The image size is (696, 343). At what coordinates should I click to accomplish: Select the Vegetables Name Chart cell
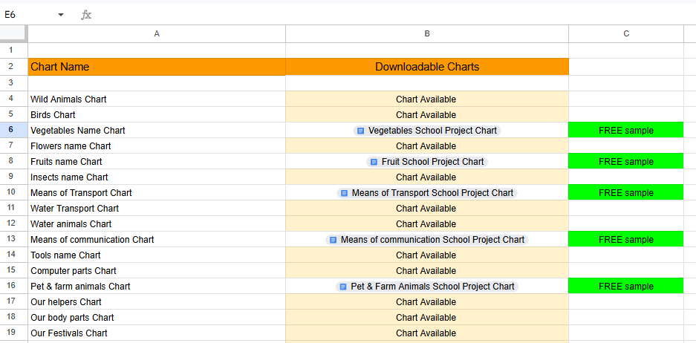(x=157, y=131)
